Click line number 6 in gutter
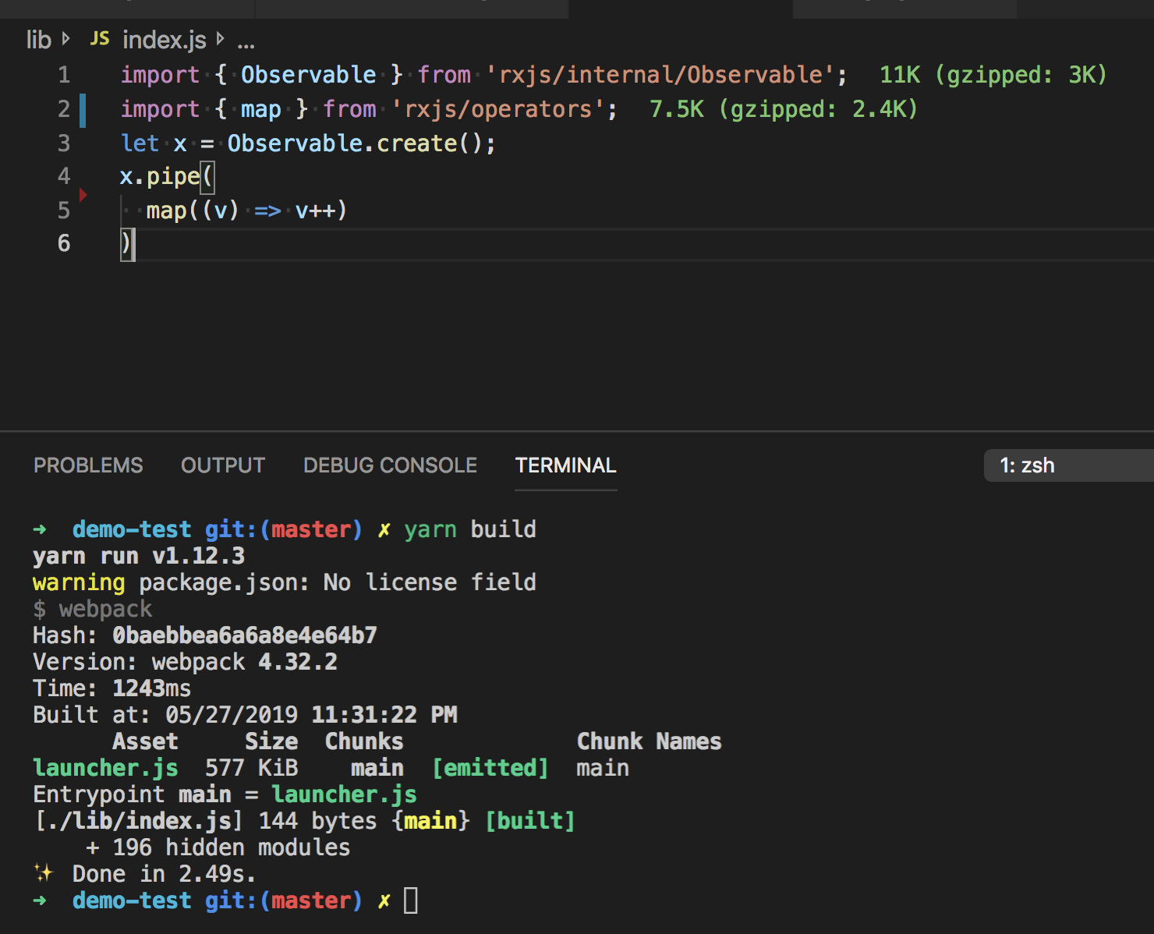The height and width of the screenshot is (934, 1154). point(64,243)
